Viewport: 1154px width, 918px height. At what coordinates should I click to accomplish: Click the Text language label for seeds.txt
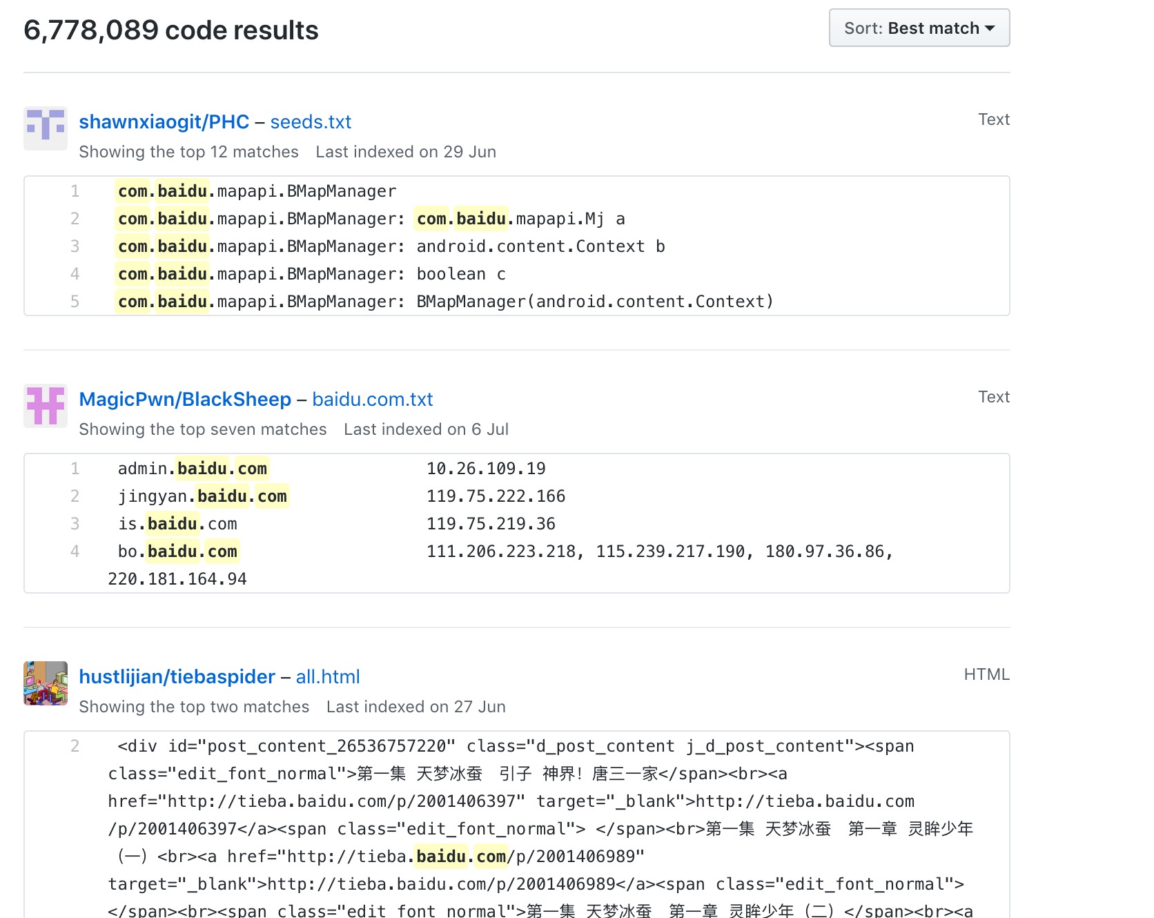[994, 119]
